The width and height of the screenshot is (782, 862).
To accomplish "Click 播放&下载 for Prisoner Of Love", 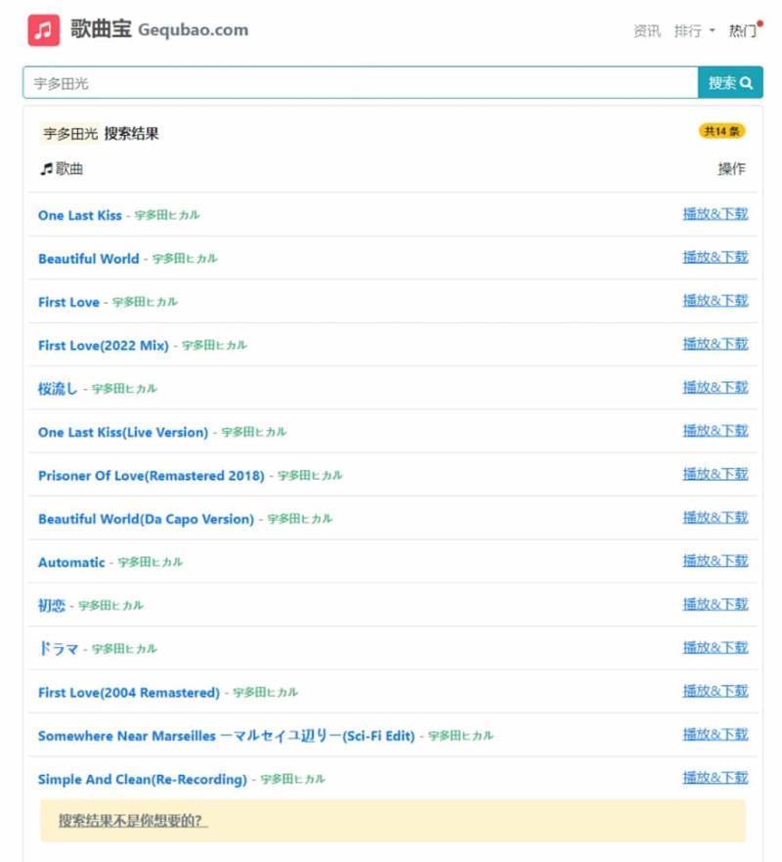I will click(x=716, y=474).
